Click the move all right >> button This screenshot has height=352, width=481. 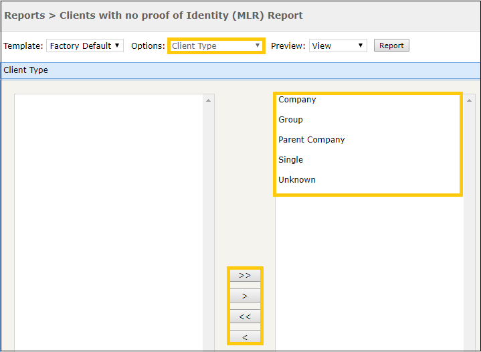[245, 275]
